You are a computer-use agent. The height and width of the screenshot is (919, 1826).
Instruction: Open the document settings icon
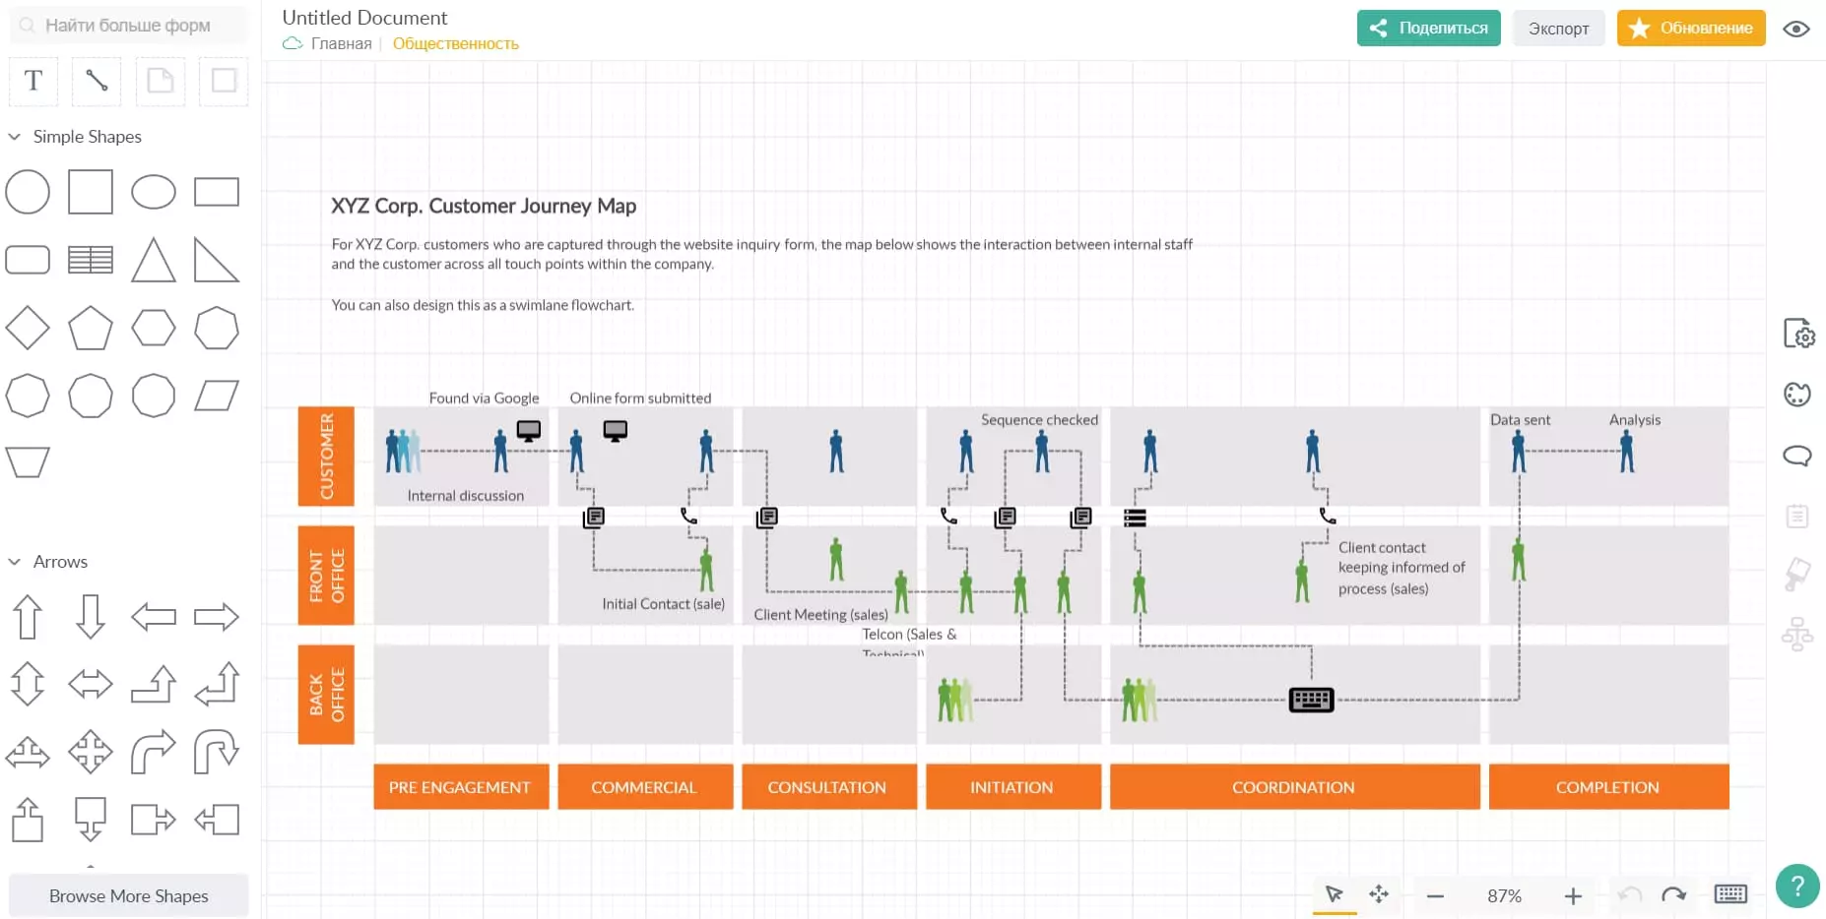(x=1798, y=335)
